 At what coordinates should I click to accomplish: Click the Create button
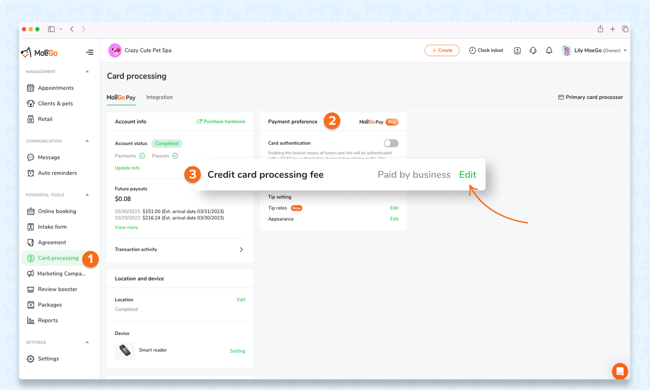[442, 50]
